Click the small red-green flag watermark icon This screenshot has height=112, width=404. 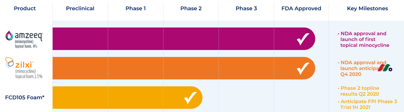tap(385, 68)
